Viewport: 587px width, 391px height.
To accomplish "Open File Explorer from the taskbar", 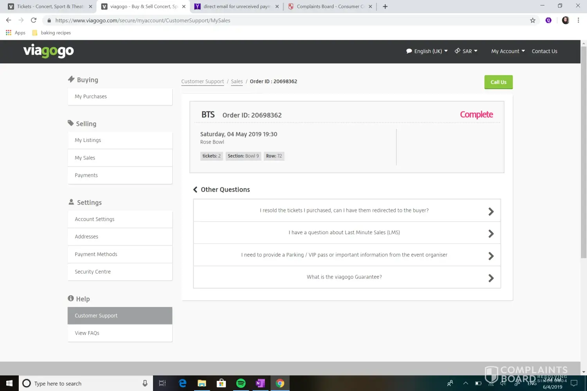I will coord(202,383).
